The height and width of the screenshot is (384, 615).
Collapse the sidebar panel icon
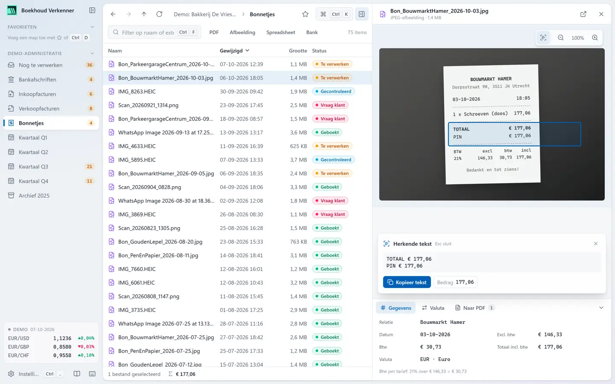(92, 10)
